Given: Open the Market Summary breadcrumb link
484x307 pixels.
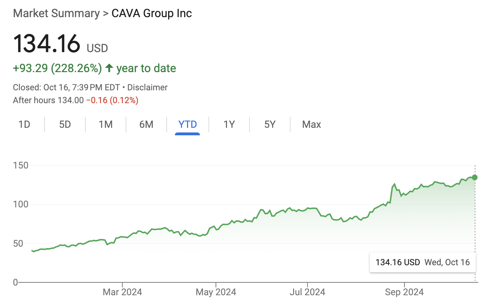Looking at the screenshot, I should point(56,13).
